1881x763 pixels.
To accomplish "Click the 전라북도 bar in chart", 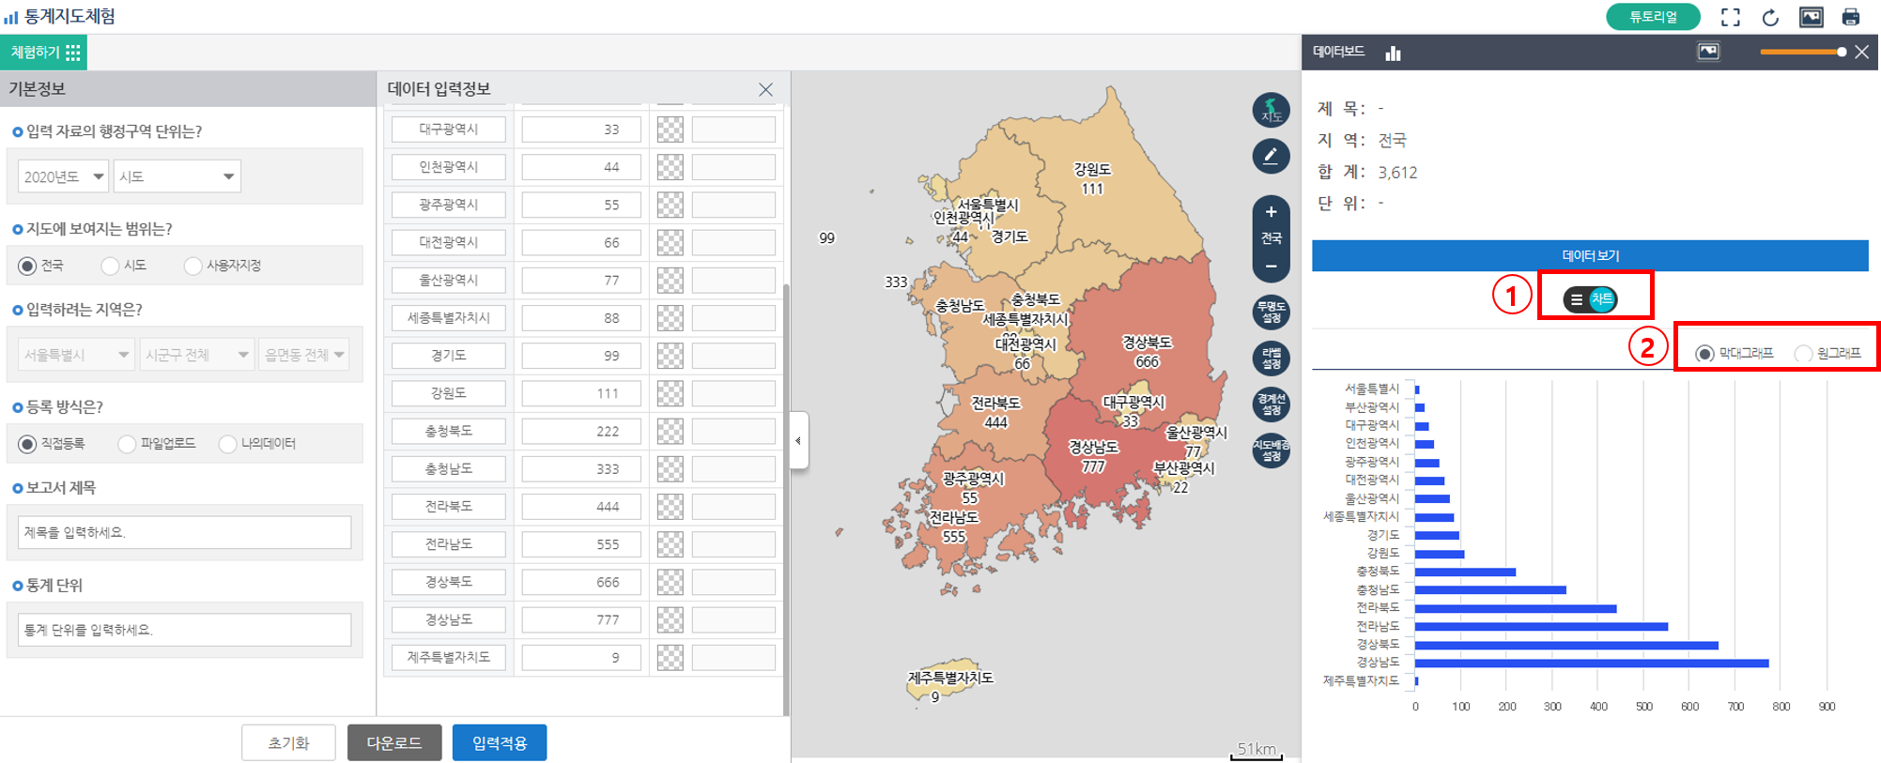I will (x=1516, y=608).
